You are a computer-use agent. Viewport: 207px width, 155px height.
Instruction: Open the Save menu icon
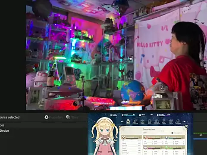tap(171, 121)
